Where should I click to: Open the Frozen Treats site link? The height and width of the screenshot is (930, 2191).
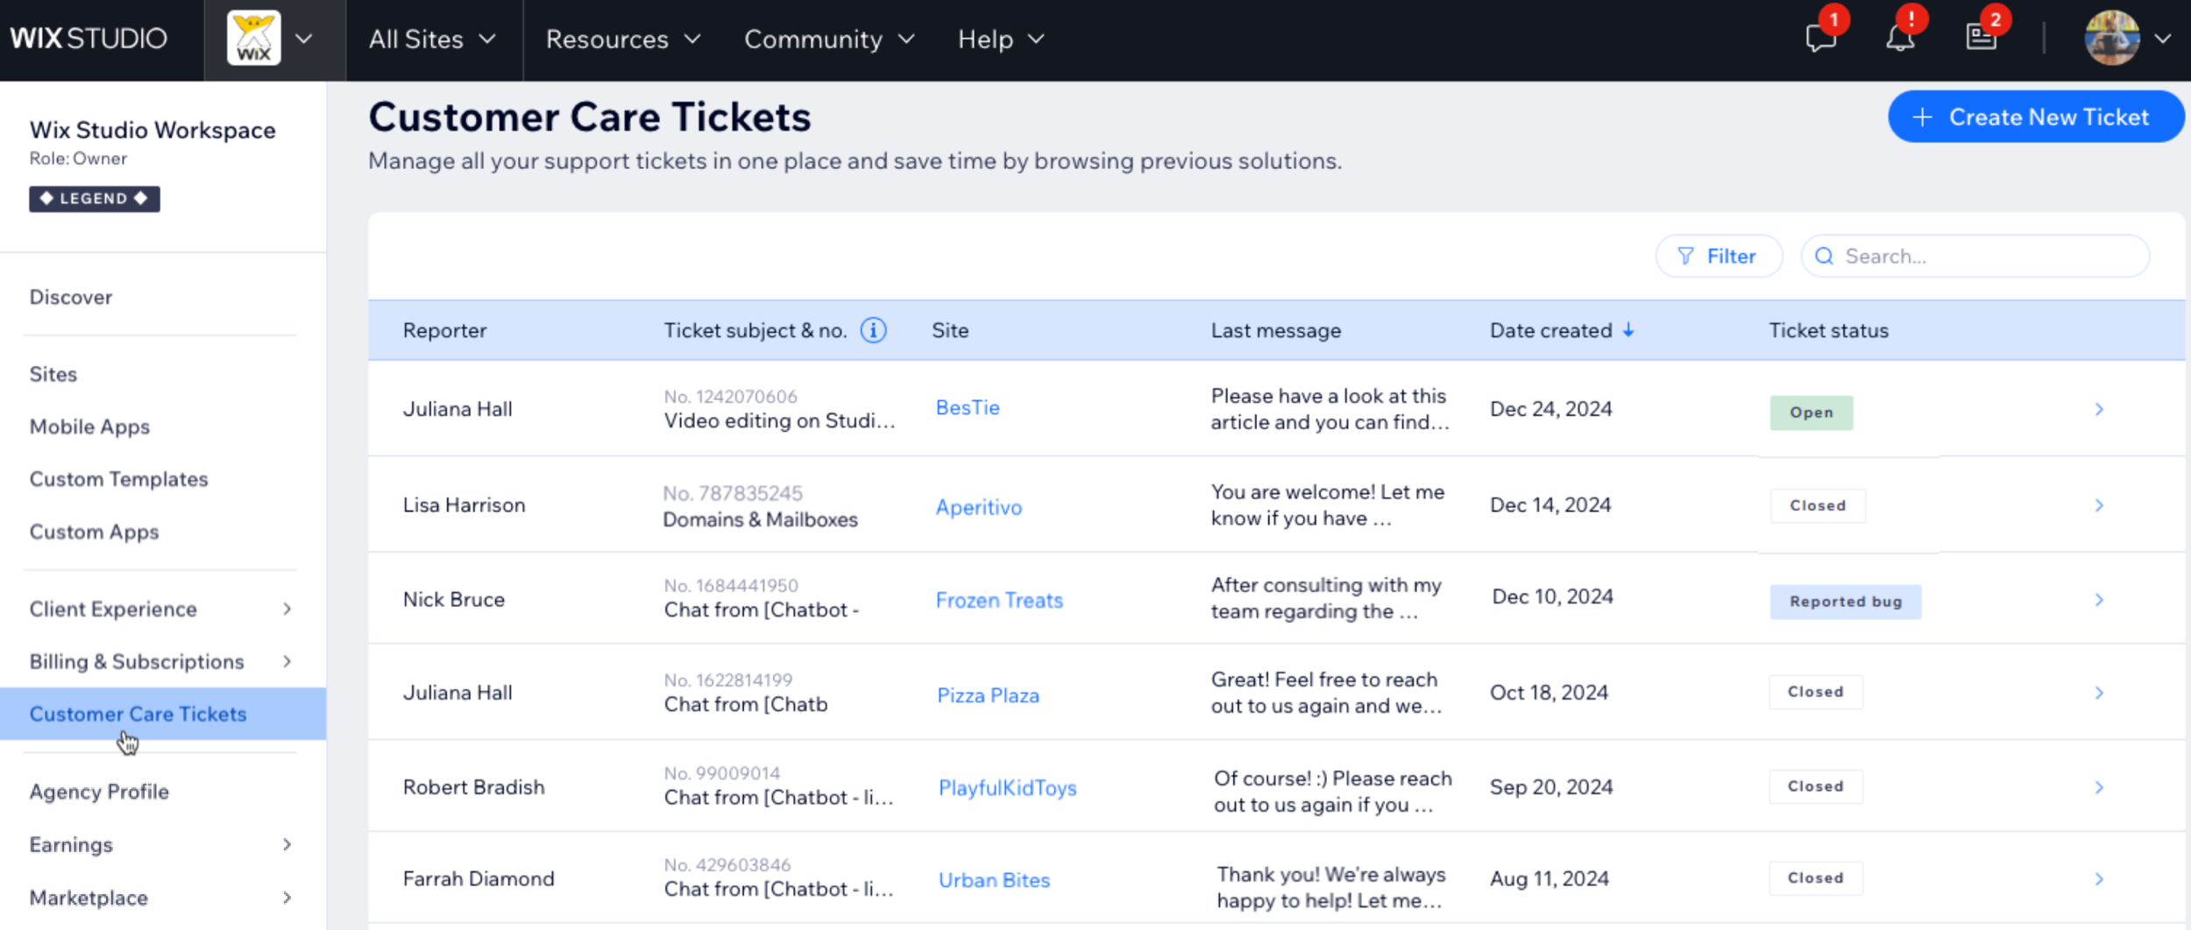point(999,600)
